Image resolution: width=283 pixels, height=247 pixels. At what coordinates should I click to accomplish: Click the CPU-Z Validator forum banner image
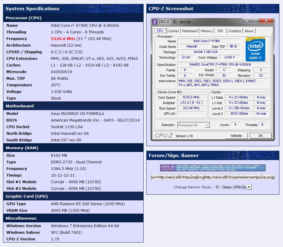[x=213, y=168]
